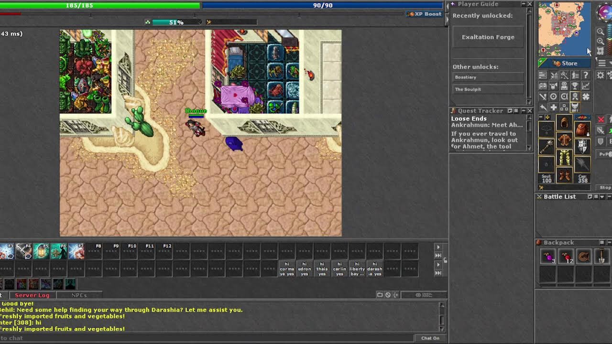Click the first item in Backpack
Screen dimensions: 612x344
(x=547, y=257)
